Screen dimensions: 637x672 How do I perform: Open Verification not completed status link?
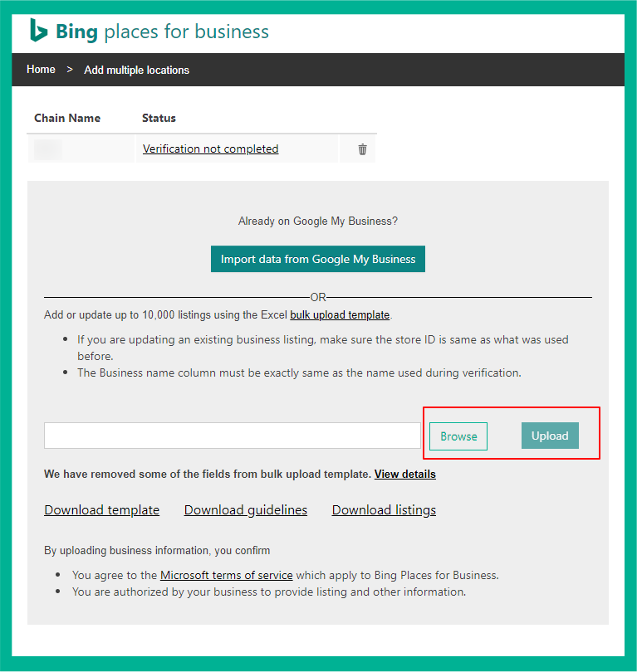(x=211, y=149)
